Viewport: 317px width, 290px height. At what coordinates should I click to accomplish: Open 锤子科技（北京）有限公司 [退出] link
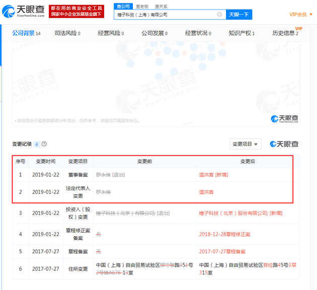[x=133, y=213]
